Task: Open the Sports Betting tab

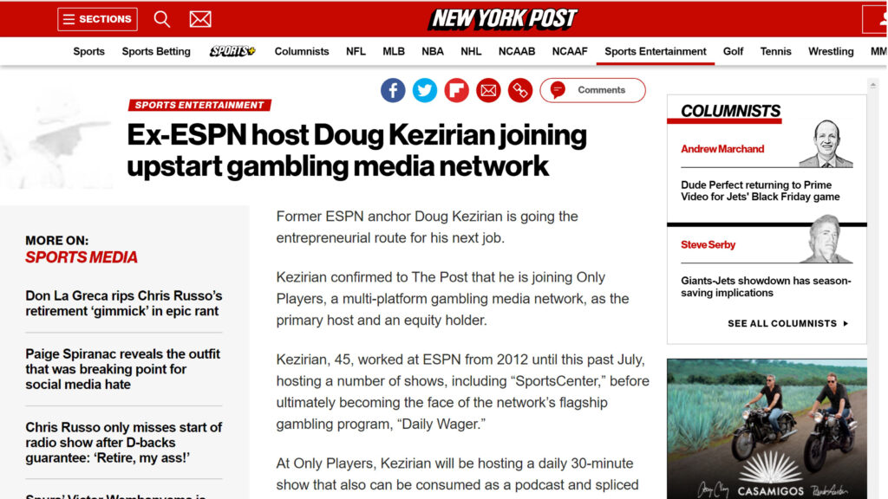Action: (x=156, y=51)
